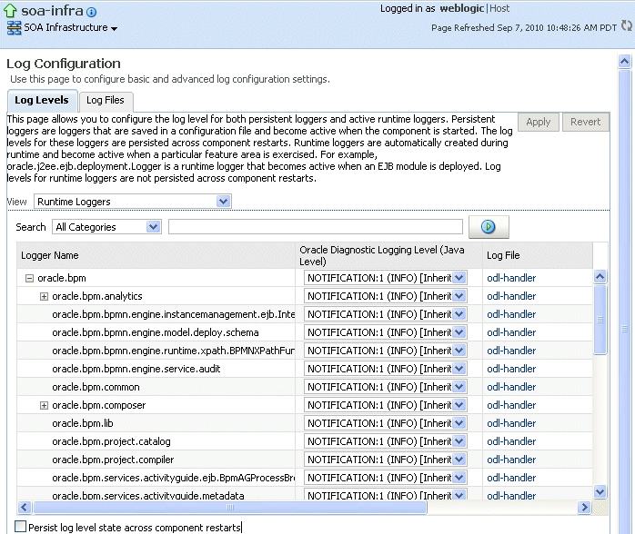Expand the oracle.bpm.analytics node
635x534 pixels.
point(44,296)
